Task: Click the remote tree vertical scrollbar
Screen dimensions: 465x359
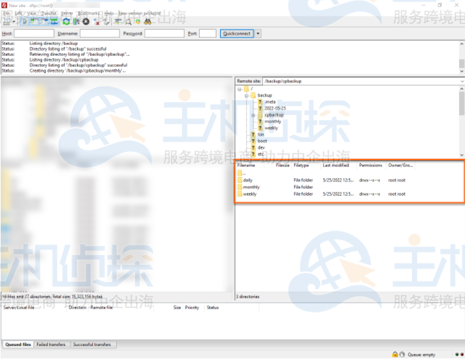Action: tap(461, 121)
